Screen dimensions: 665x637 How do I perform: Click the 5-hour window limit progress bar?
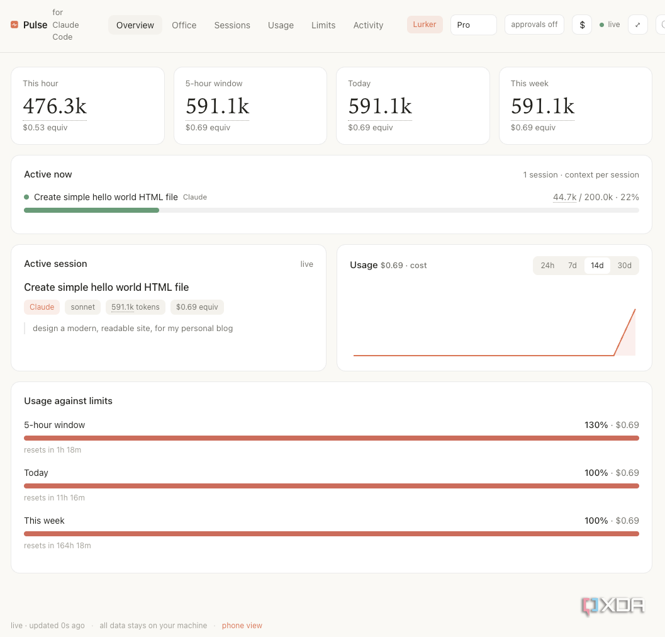(331, 438)
